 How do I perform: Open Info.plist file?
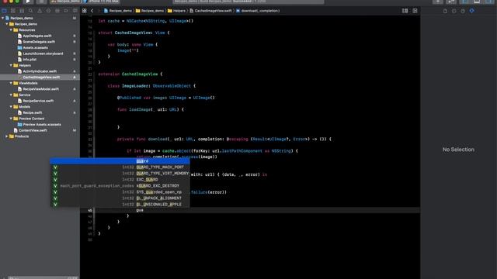(x=30, y=60)
